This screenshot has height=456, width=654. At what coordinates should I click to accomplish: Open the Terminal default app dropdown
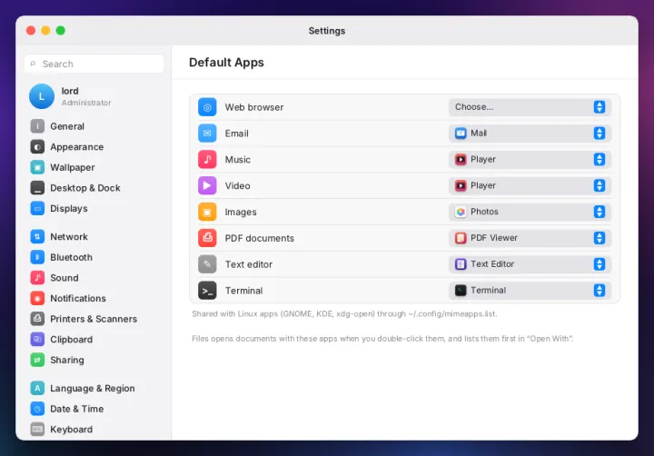click(x=530, y=291)
